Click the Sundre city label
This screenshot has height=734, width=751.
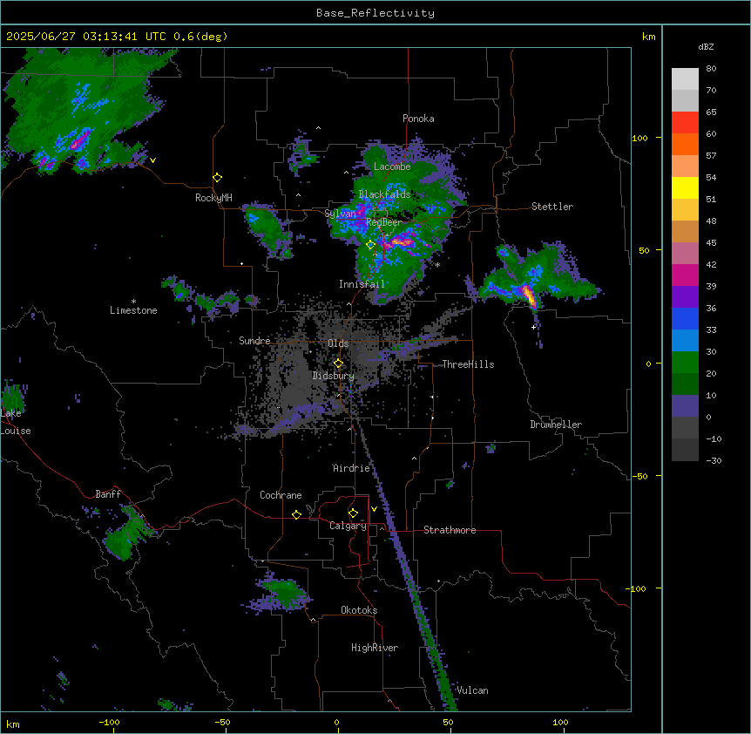point(254,341)
